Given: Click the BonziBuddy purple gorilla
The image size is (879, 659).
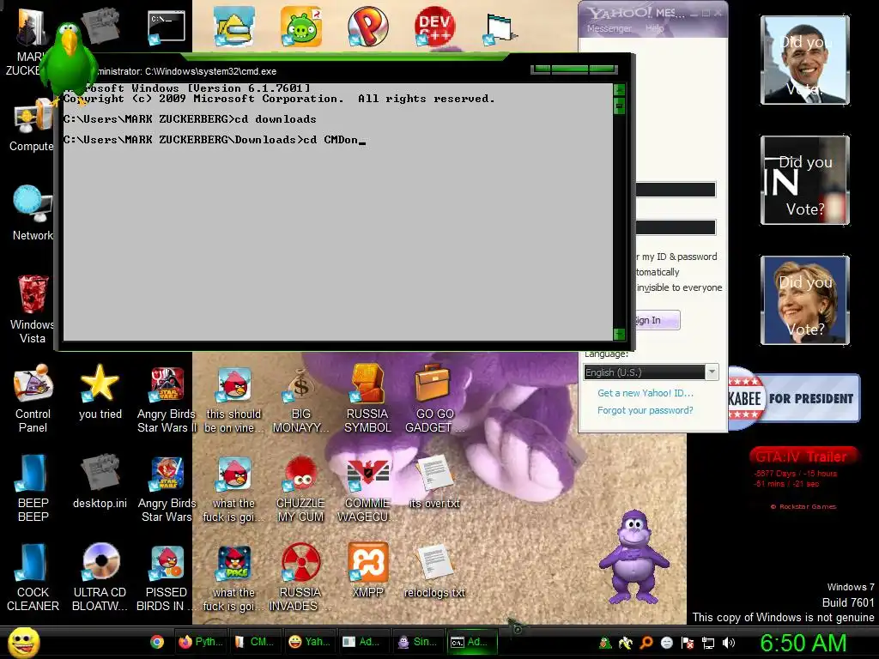Looking at the screenshot, I should tap(634, 556).
